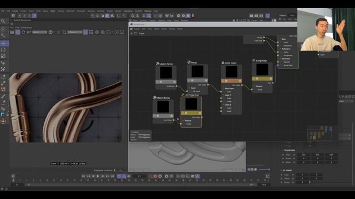This screenshot has width=355, height=199.
Task: Open the Preferences menu in RenderView
Action: coord(27,28)
